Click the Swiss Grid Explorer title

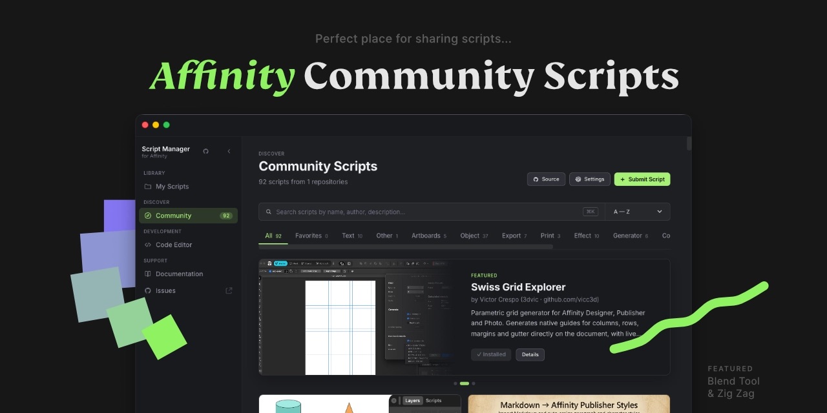(518, 287)
